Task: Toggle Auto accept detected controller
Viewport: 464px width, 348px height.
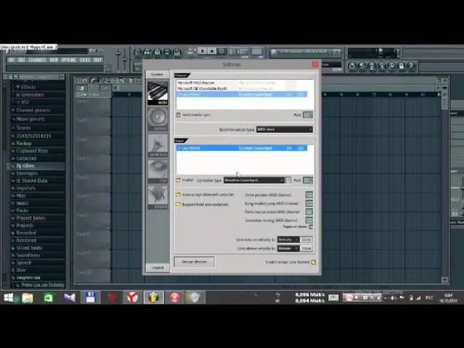Action: tap(178, 194)
